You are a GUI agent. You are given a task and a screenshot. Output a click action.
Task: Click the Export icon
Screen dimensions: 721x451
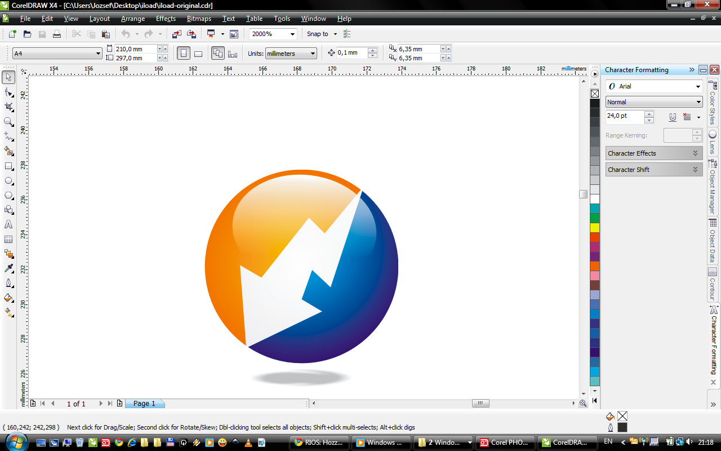pyautogui.click(x=192, y=34)
